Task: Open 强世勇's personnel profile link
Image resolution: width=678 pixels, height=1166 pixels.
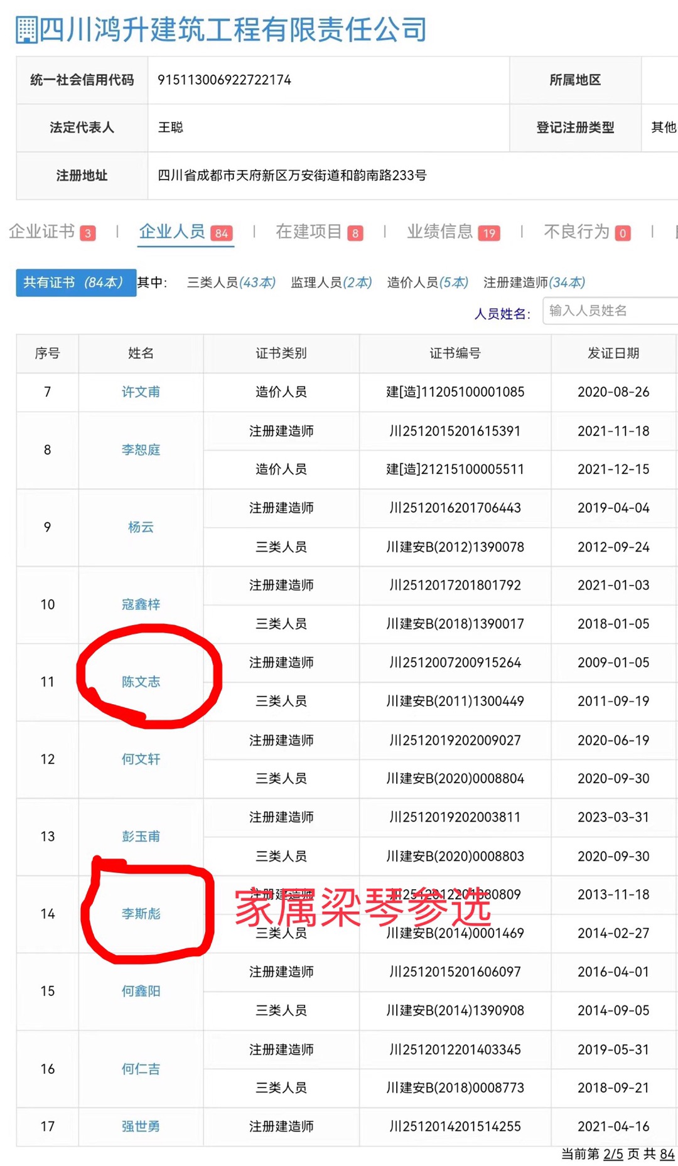Action: [x=141, y=1126]
